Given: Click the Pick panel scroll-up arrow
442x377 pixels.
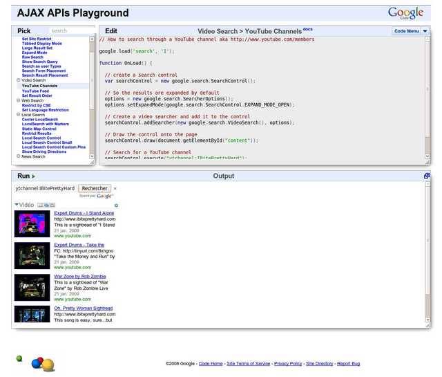Looking at the screenshot, I should tap(92, 39).
